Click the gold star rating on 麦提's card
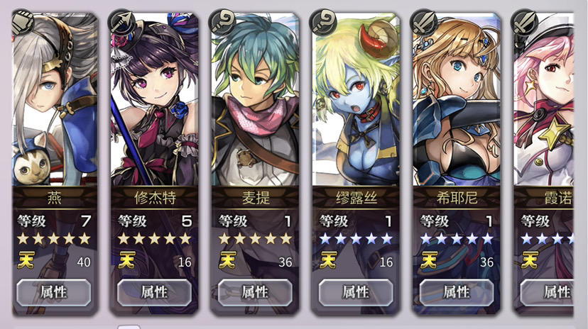The height and width of the screenshot is (329, 588). [x=255, y=238]
